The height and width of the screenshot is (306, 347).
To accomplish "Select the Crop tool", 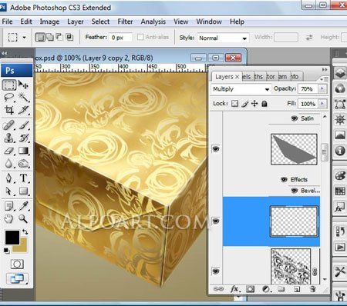I will (x=9, y=110).
